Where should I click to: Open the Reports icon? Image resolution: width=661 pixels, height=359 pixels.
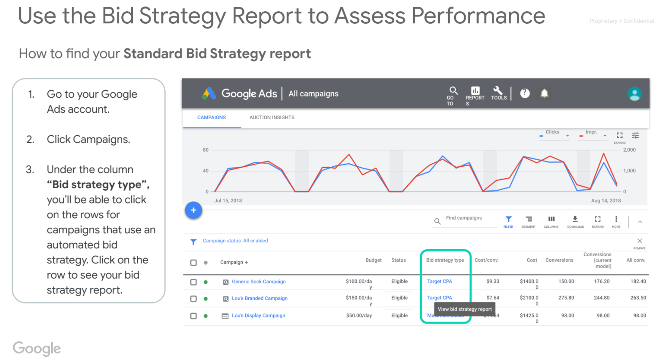pos(475,90)
